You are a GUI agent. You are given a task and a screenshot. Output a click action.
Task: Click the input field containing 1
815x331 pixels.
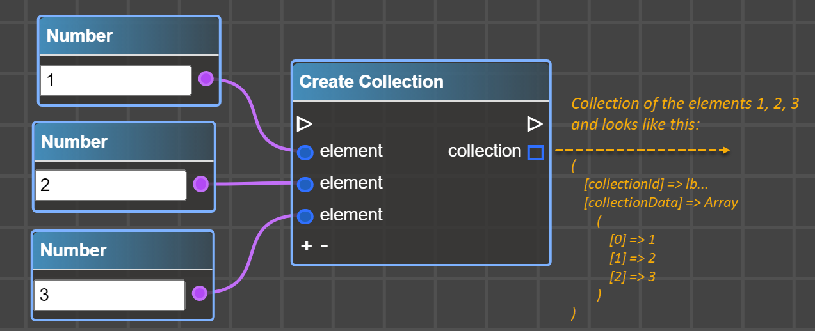(116, 80)
